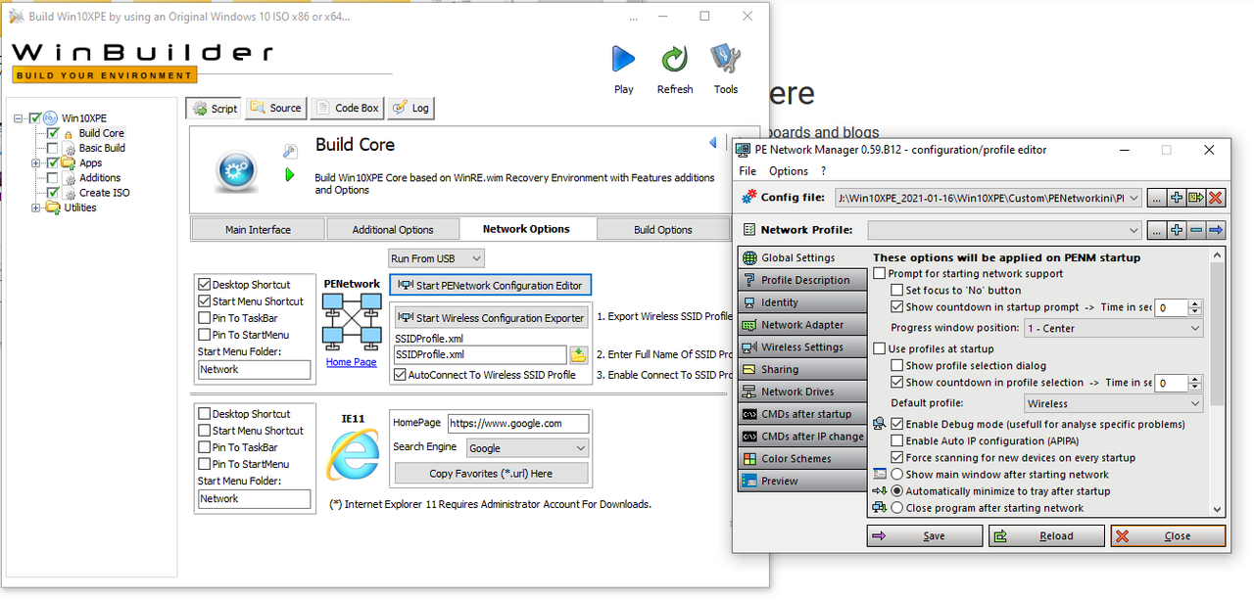Image resolution: width=1254 pixels, height=600 pixels.
Task: Open Options menu in PE Network Manager
Action: [x=789, y=170]
